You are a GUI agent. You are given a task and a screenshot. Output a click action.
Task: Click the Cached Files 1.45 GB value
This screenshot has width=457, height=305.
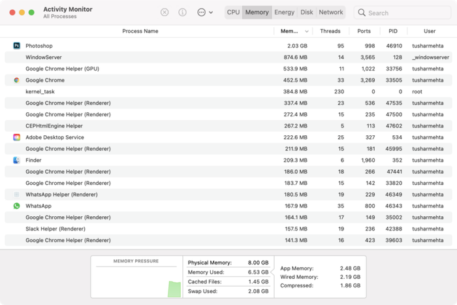point(259,281)
